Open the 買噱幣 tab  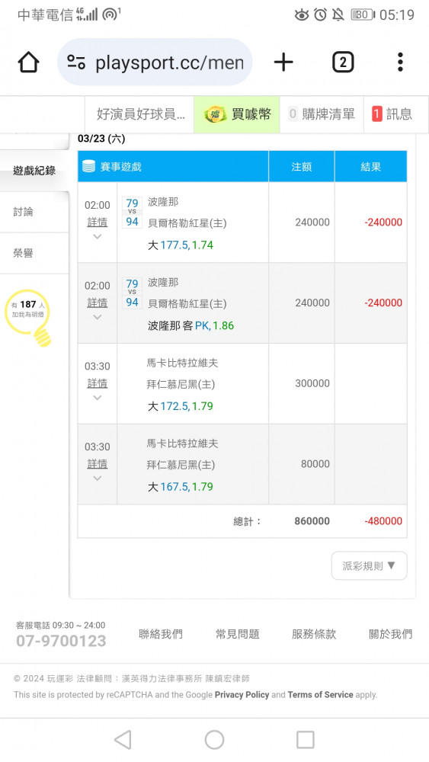(x=237, y=114)
